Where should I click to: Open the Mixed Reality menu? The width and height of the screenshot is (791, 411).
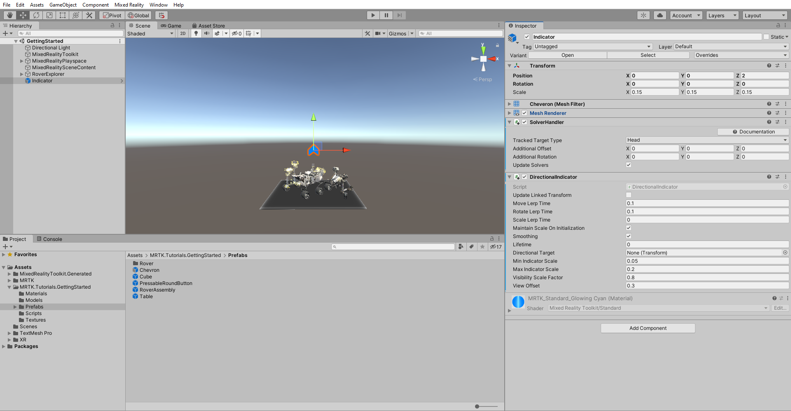pyautogui.click(x=129, y=5)
